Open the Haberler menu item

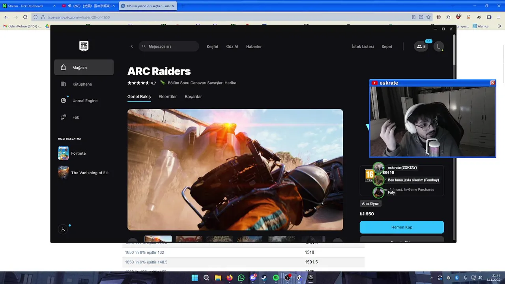[x=254, y=47]
